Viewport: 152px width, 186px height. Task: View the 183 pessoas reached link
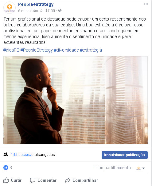22,155
